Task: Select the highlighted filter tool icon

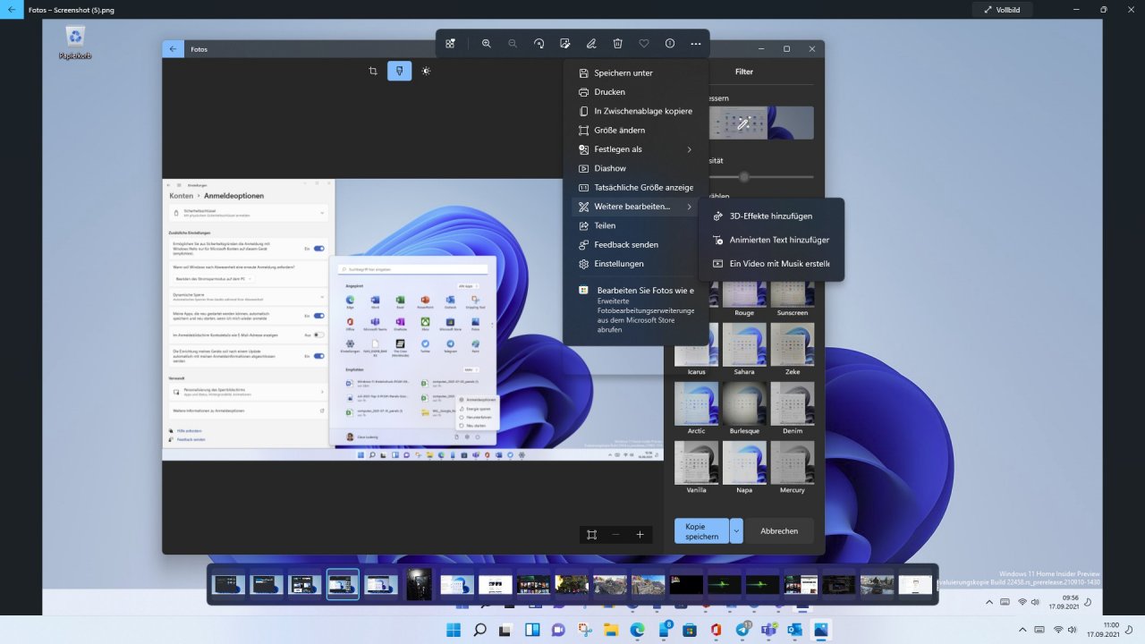Action: 399,71
